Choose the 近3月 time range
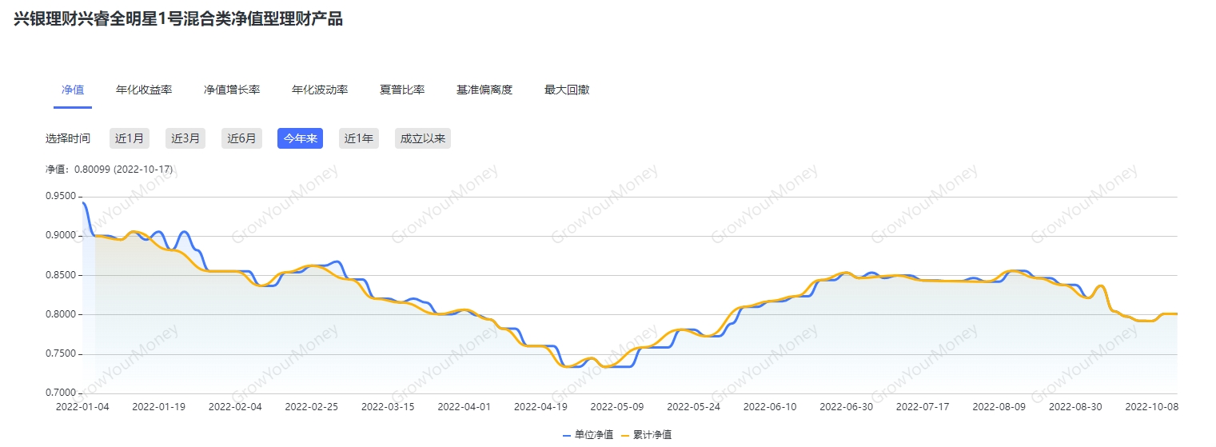This screenshot has width=1216, height=447. click(x=185, y=138)
